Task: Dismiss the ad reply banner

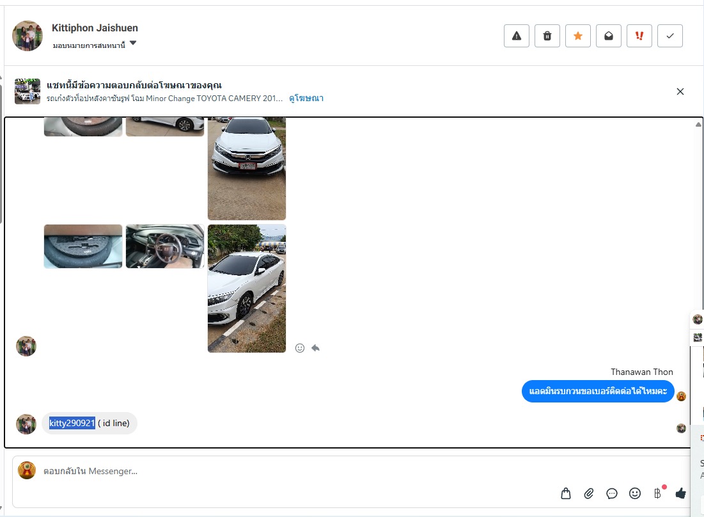Action: (680, 91)
